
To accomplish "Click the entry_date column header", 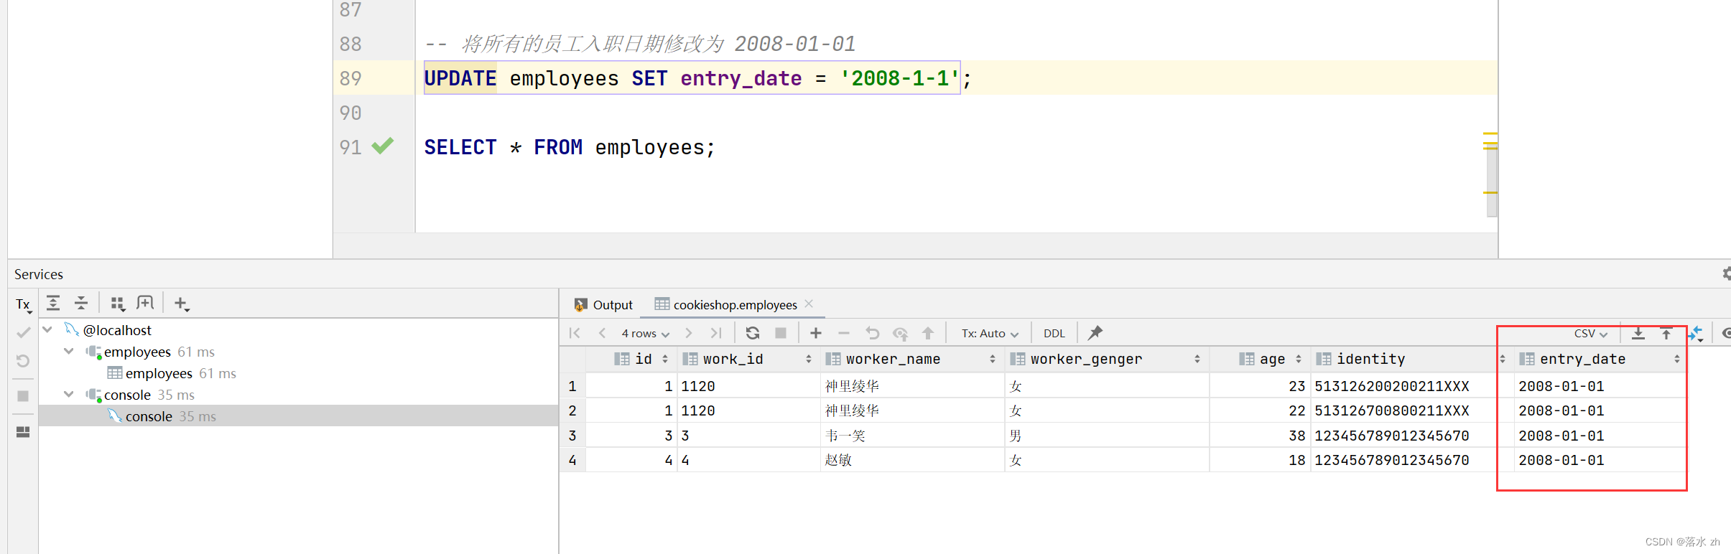I will (1600, 359).
